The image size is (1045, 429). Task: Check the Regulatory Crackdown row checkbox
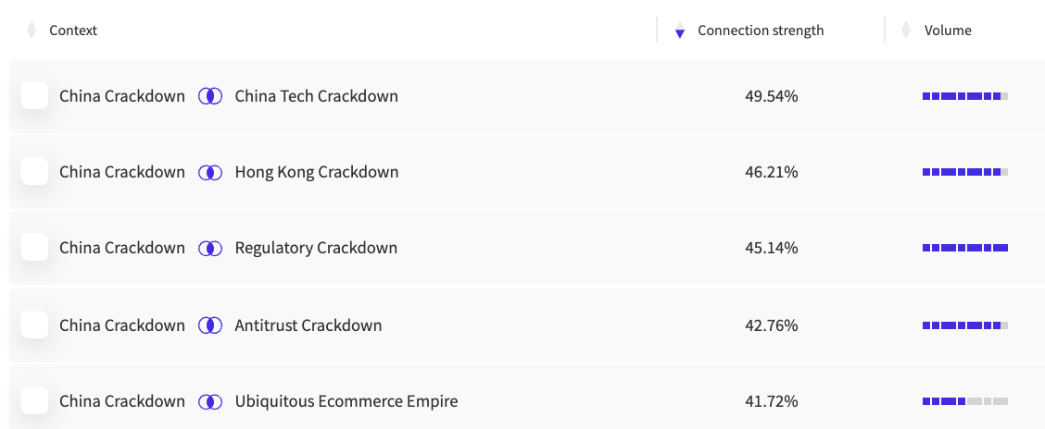coord(34,248)
